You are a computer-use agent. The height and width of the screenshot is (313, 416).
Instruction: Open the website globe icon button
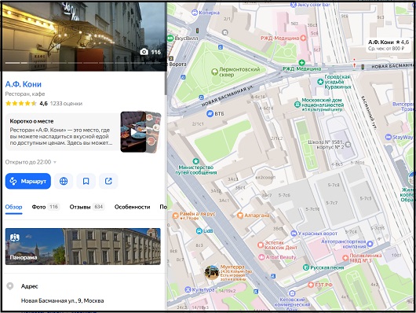coord(64,181)
